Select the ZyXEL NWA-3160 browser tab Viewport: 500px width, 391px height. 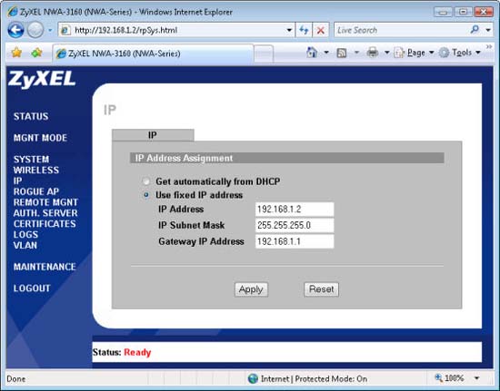pyautogui.click(x=153, y=54)
